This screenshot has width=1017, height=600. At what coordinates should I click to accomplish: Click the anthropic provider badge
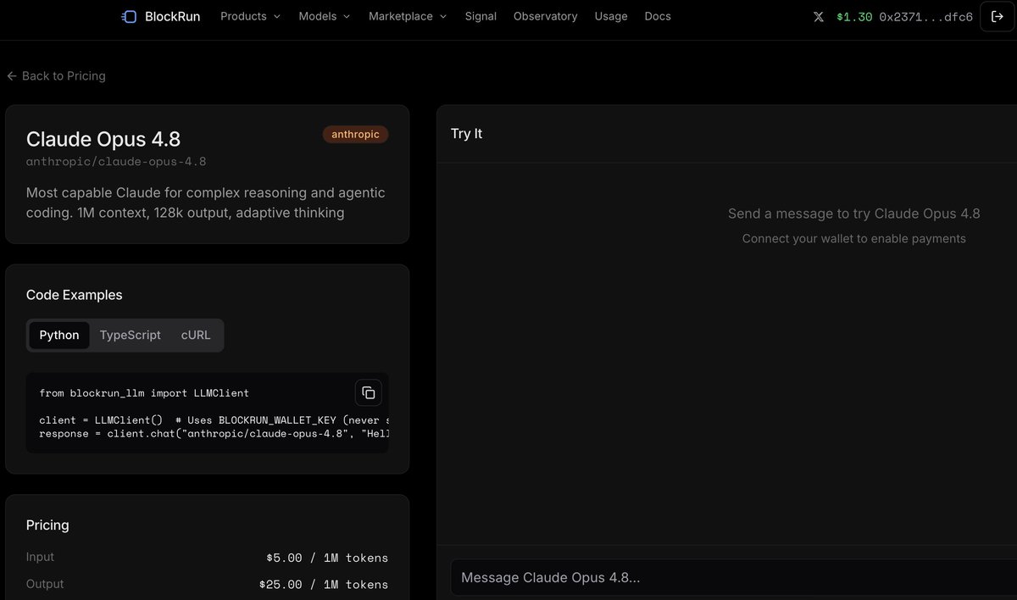click(355, 134)
